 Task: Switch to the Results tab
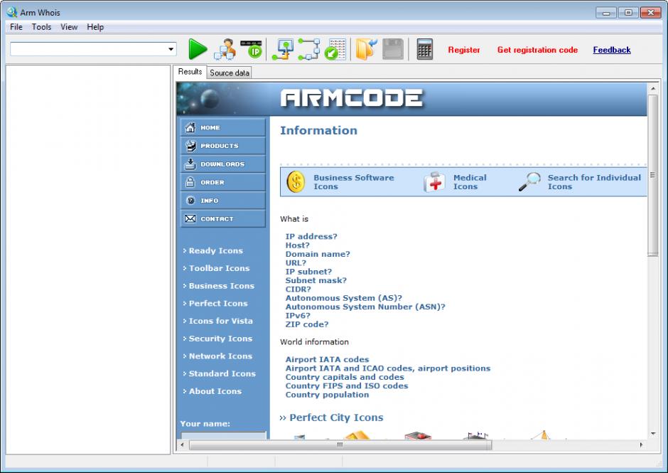coord(190,72)
